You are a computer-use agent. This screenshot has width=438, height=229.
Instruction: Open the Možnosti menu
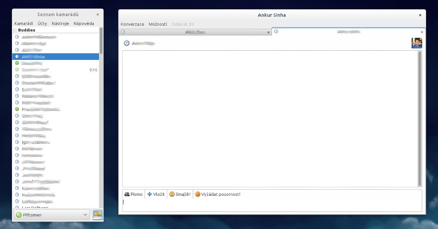point(158,24)
